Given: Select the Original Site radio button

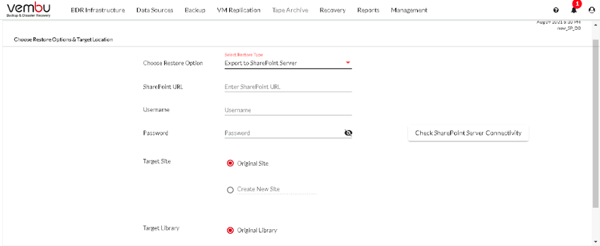Looking at the screenshot, I should click(x=230, y=163).
